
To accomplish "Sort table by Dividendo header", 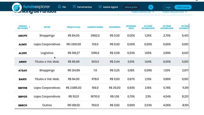I will tap(115, 27).
